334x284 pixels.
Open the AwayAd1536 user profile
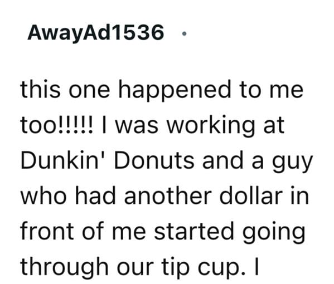point(96,33)
